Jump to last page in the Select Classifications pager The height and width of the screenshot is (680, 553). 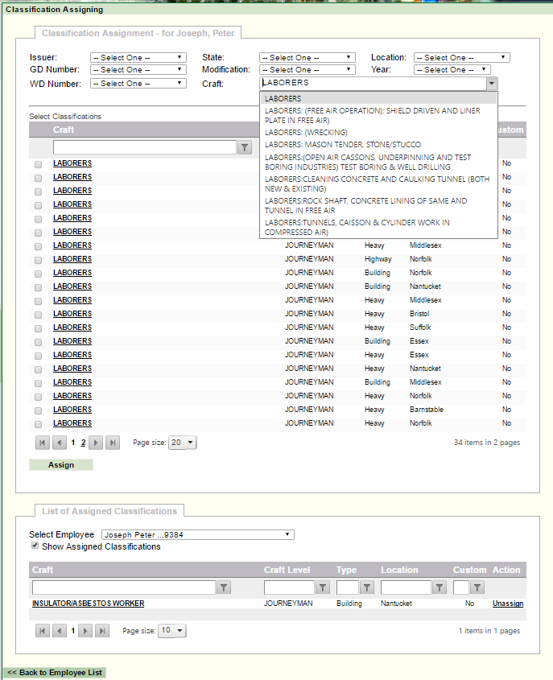tap(113, 443)
